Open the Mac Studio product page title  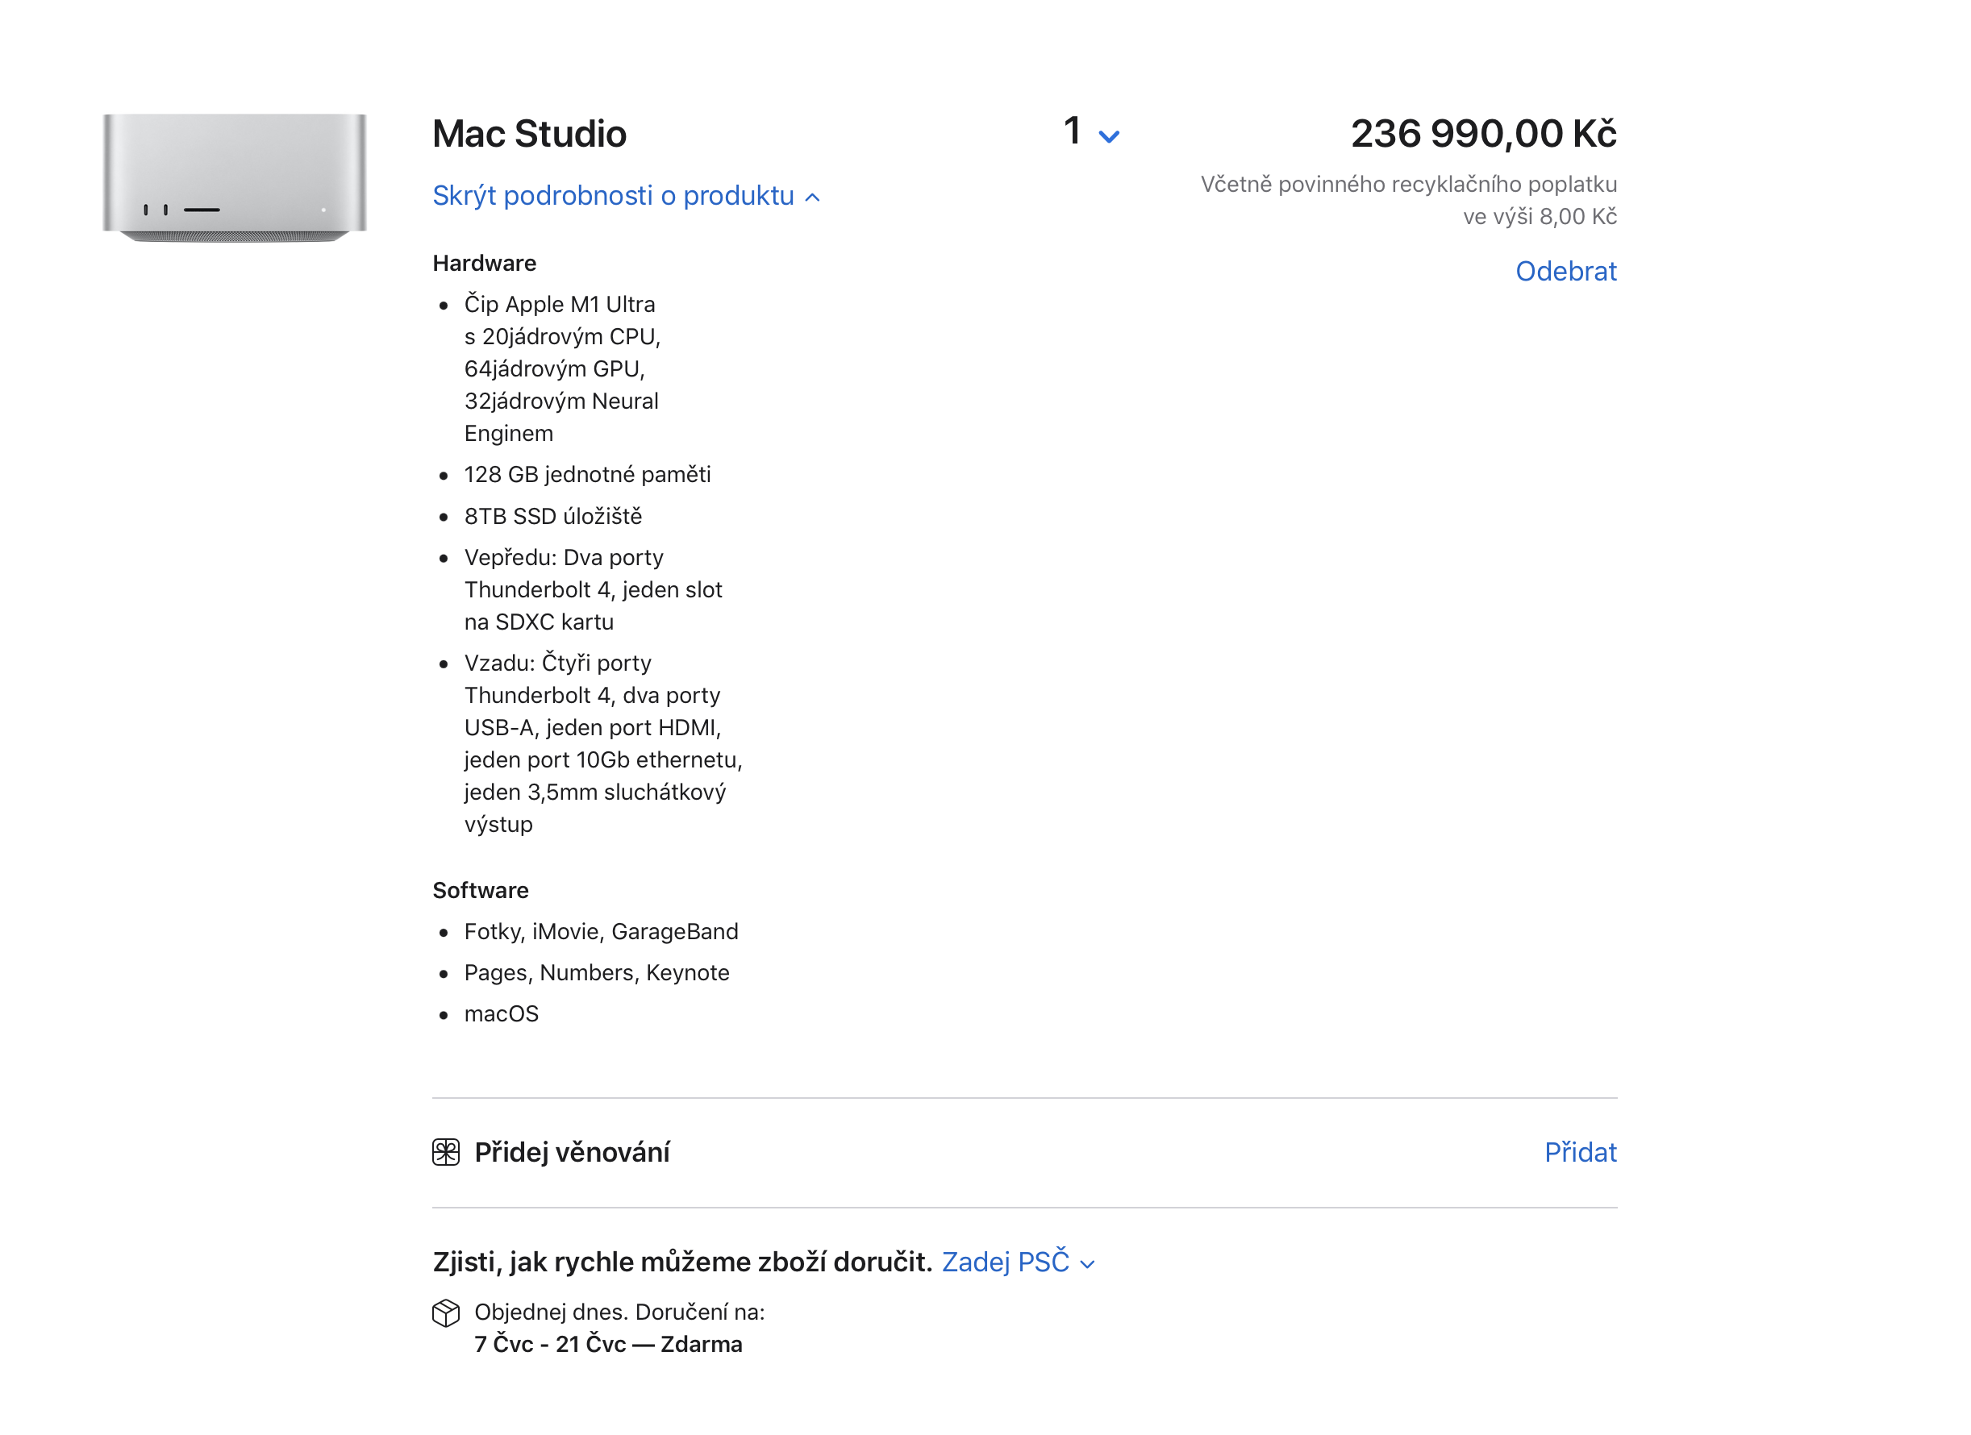pyautogui.click(x=528, y=132)
